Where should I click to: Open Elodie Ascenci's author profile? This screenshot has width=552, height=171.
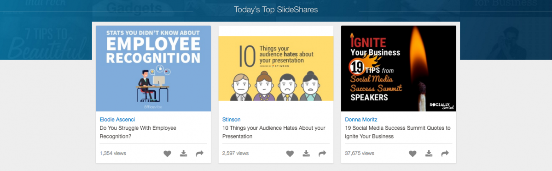[x=117, y=120]
